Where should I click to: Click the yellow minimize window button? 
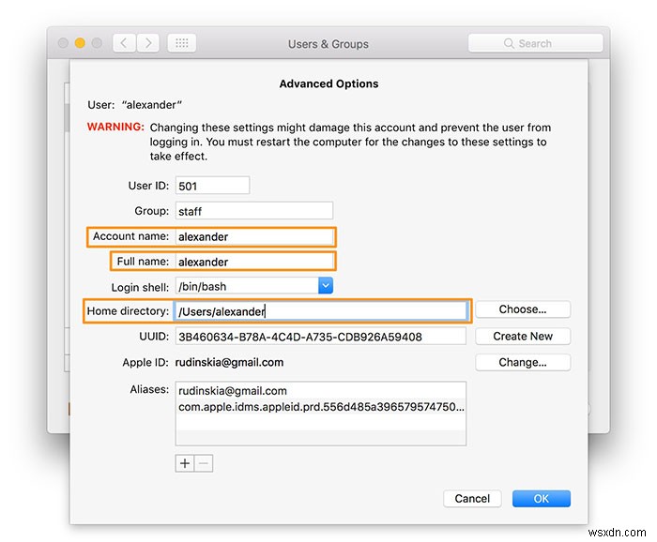coord(80,43)
